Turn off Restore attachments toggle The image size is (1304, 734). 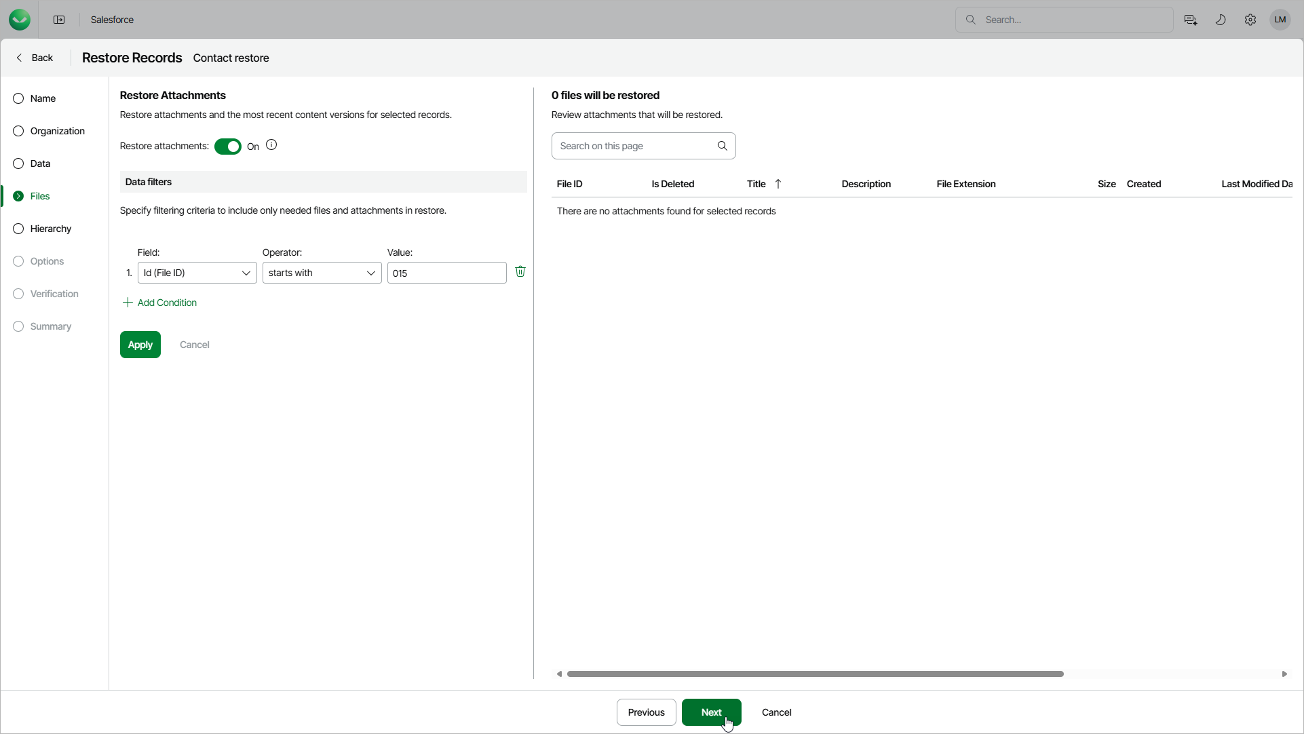(x=228, y=147)
